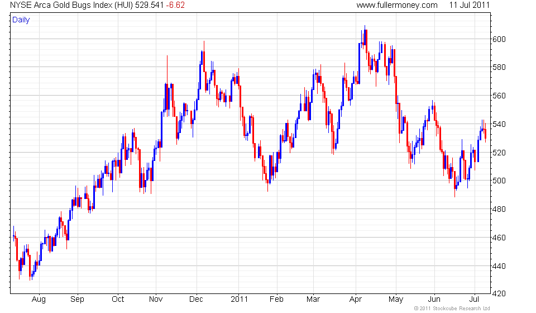Click the 460 price axis label

(499, 238)
